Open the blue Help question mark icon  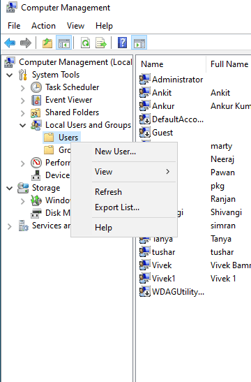pos(122,43)
